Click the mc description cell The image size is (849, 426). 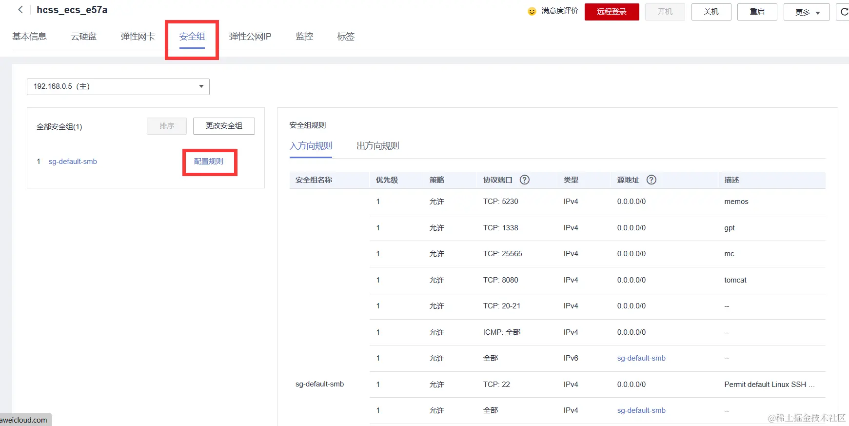click(730, 254)
